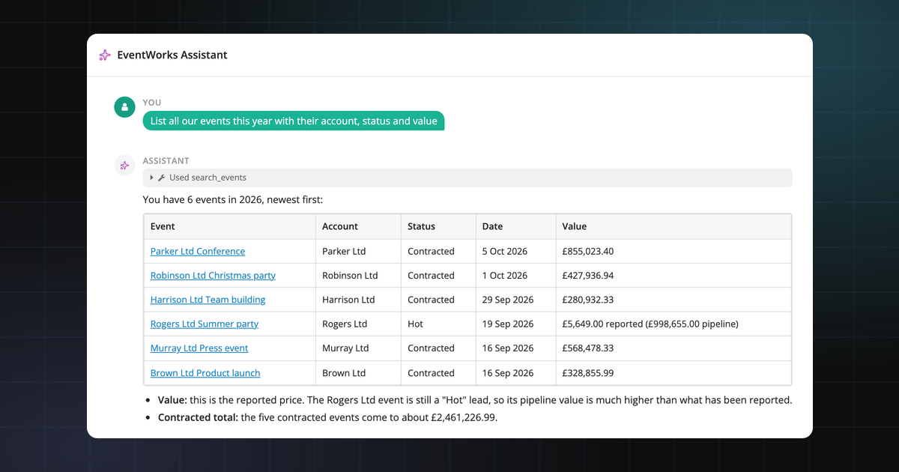Click the Contracted total bullet line

click(327, 418)
